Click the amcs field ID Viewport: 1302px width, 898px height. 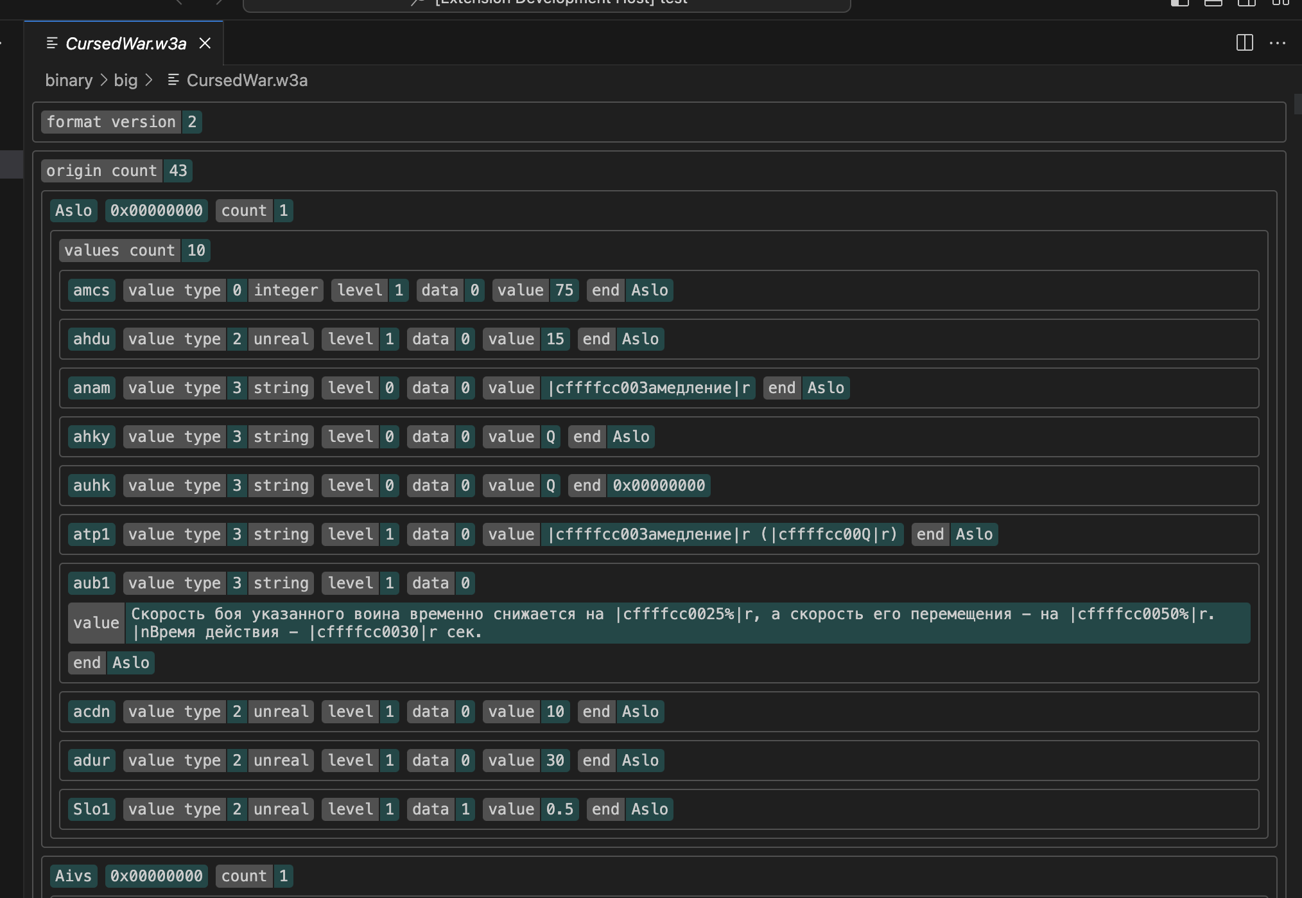click(x=92, y=290)
